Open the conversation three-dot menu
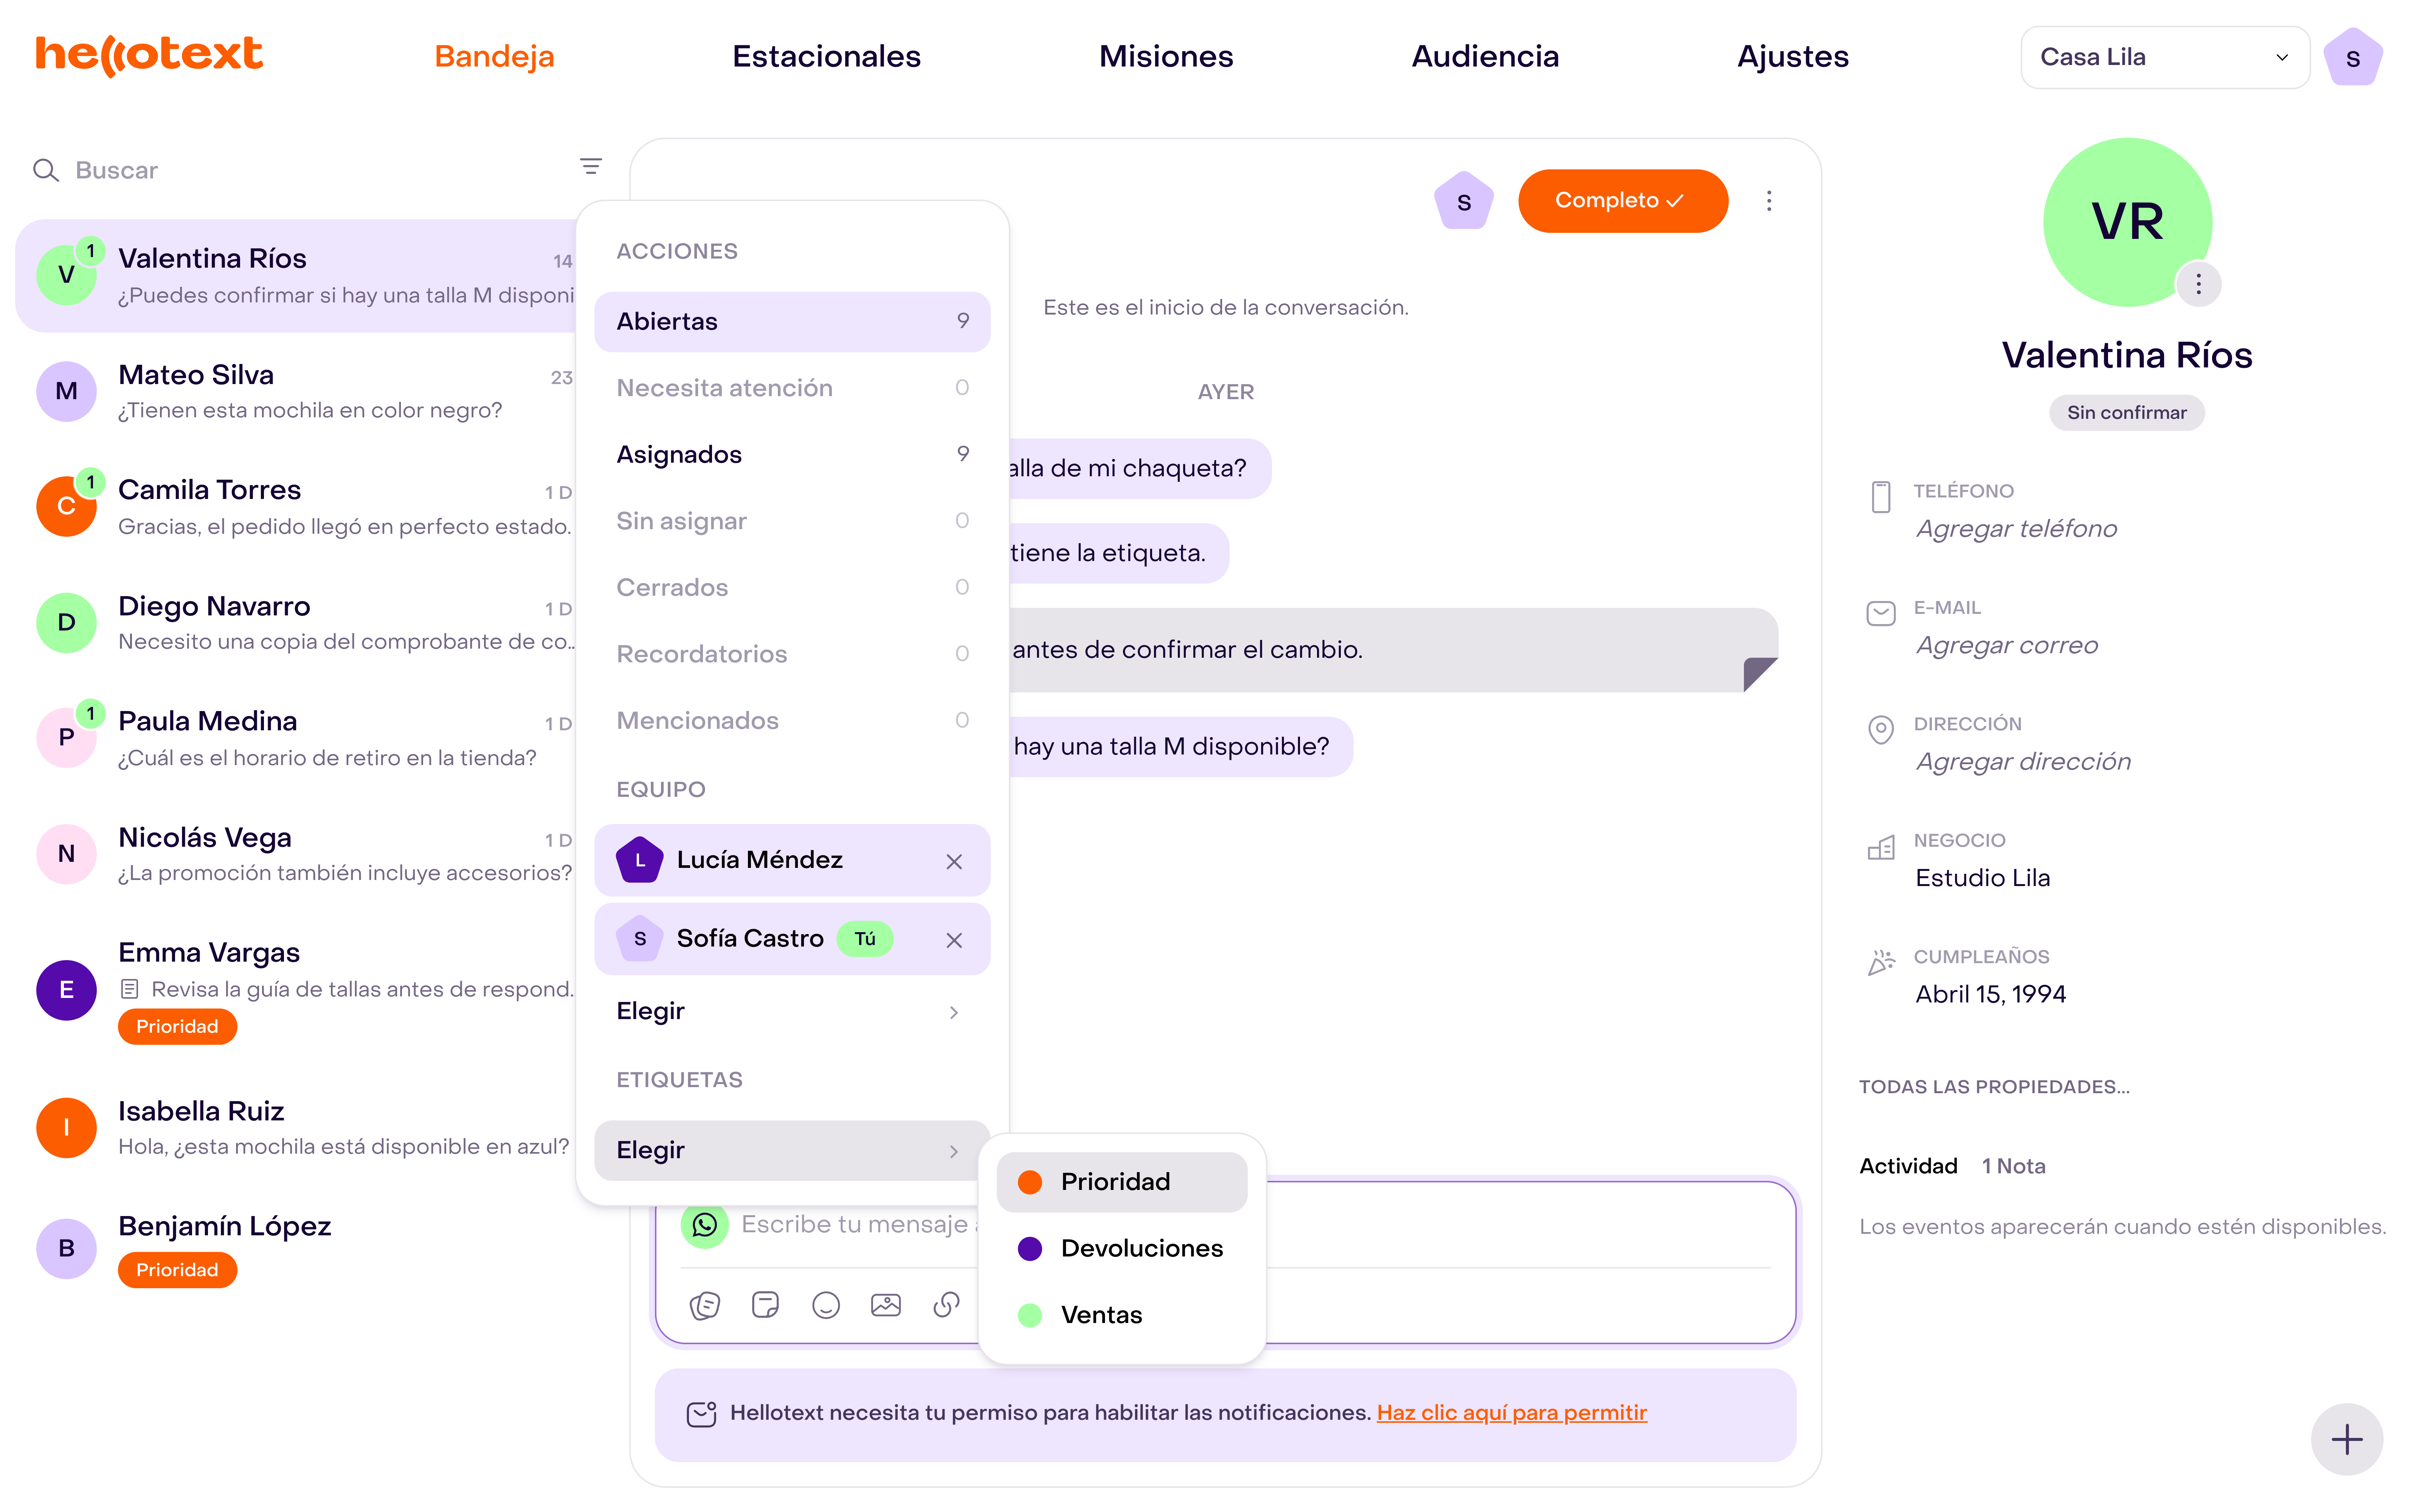 [x=1769, y=201]
